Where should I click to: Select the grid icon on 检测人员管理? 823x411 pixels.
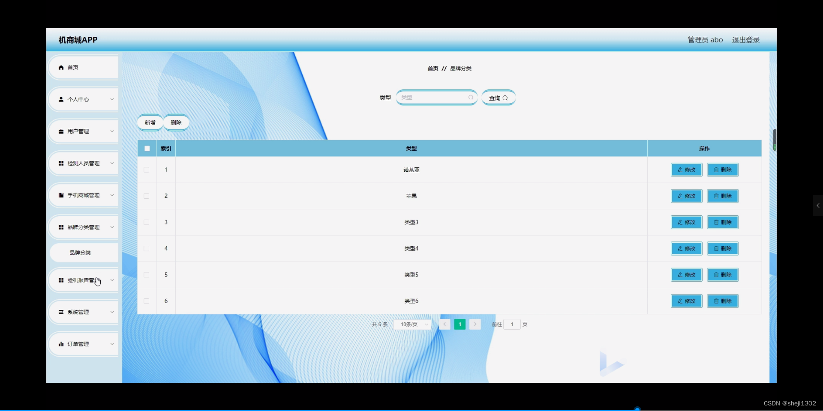61,163
